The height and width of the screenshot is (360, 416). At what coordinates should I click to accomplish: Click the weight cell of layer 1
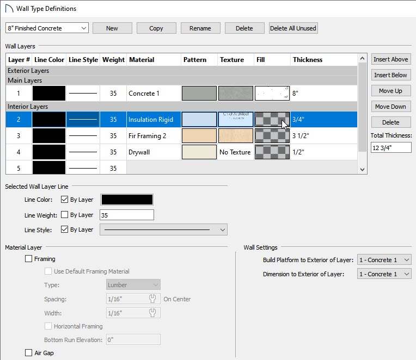(x=113, y=93)
